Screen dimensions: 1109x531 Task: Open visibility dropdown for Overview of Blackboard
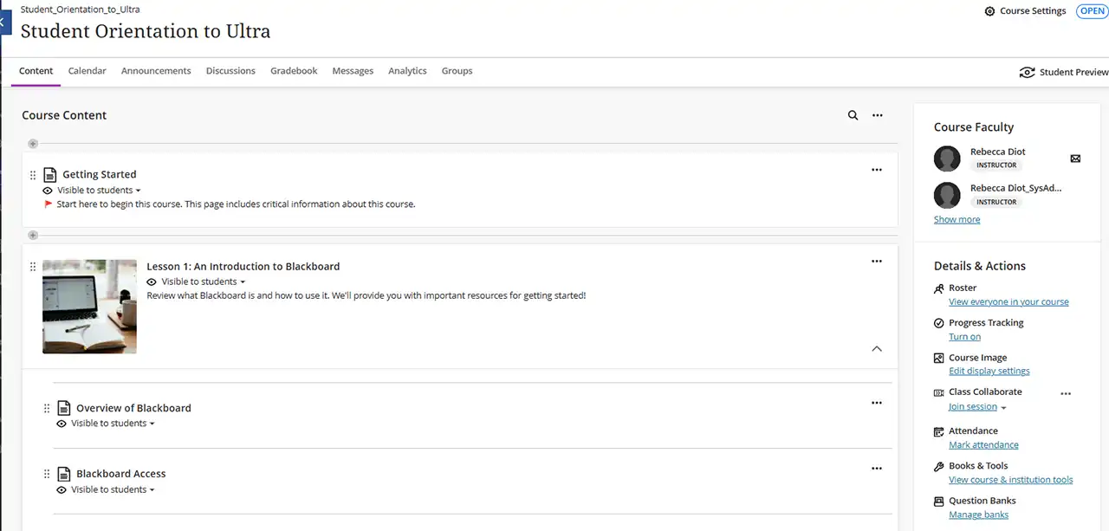[x=113, y=424]
